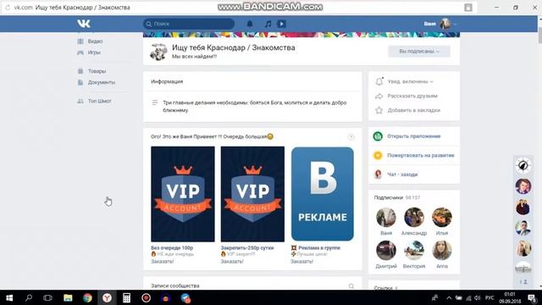Click Заказать under Закрепить-250р сутки
The image size is (542, 305).
[x=232, y=262]
